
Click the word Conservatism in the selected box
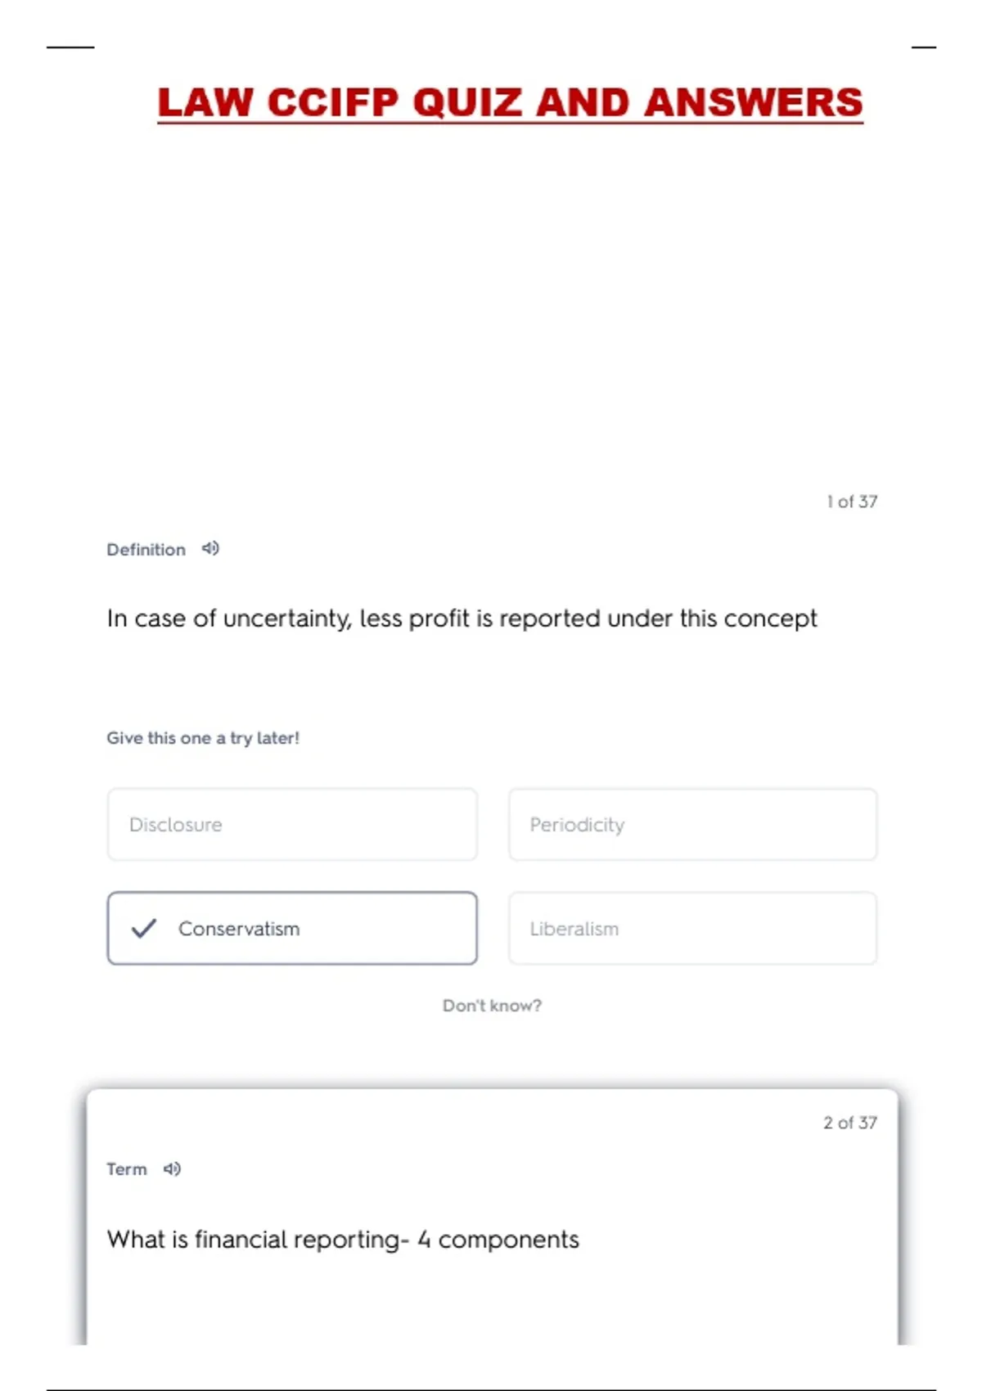click(239, 929)
